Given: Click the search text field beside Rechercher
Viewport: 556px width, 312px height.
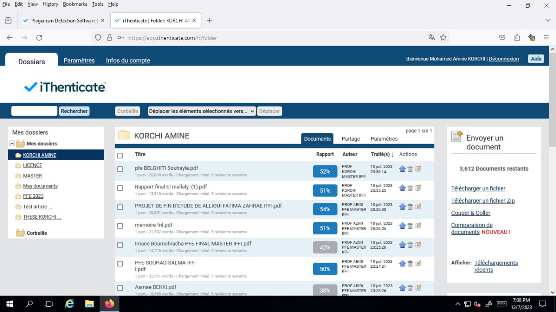Looking at the screenshot, I should [x=34, y=111].
